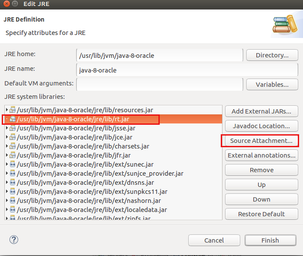The width and height of the screenshot is (303, 256).
Task: Expand the sunpkcs11.jar tree node
Action: click(x=7, y=191)
